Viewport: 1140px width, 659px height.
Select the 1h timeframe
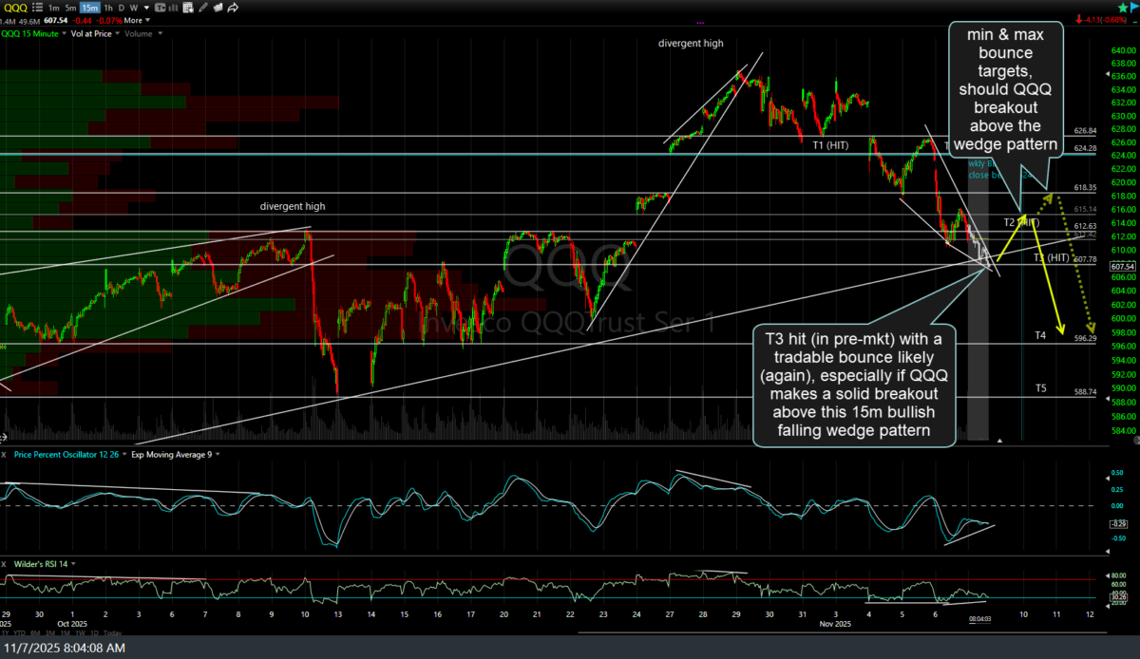coord(108,8)
